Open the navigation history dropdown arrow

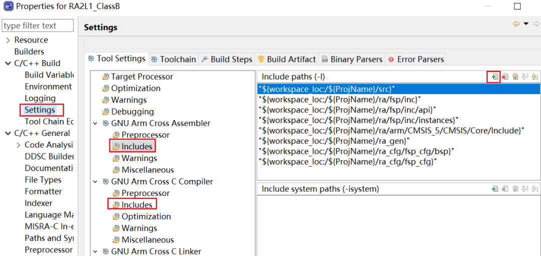526,24
